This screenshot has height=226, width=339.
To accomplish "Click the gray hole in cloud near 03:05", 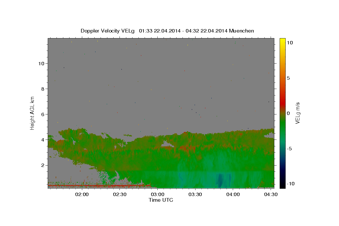I will tap(168, 145).
